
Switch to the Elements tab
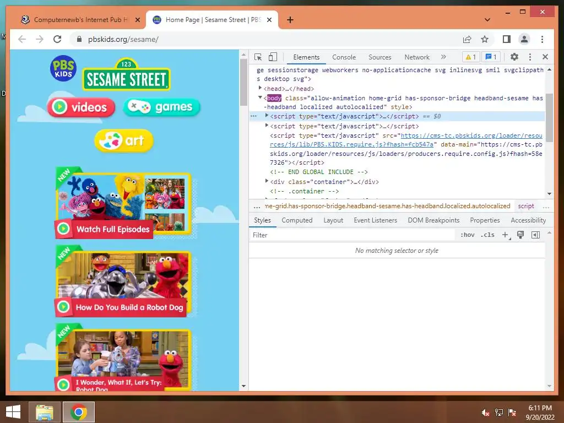[x=306, y=57]
